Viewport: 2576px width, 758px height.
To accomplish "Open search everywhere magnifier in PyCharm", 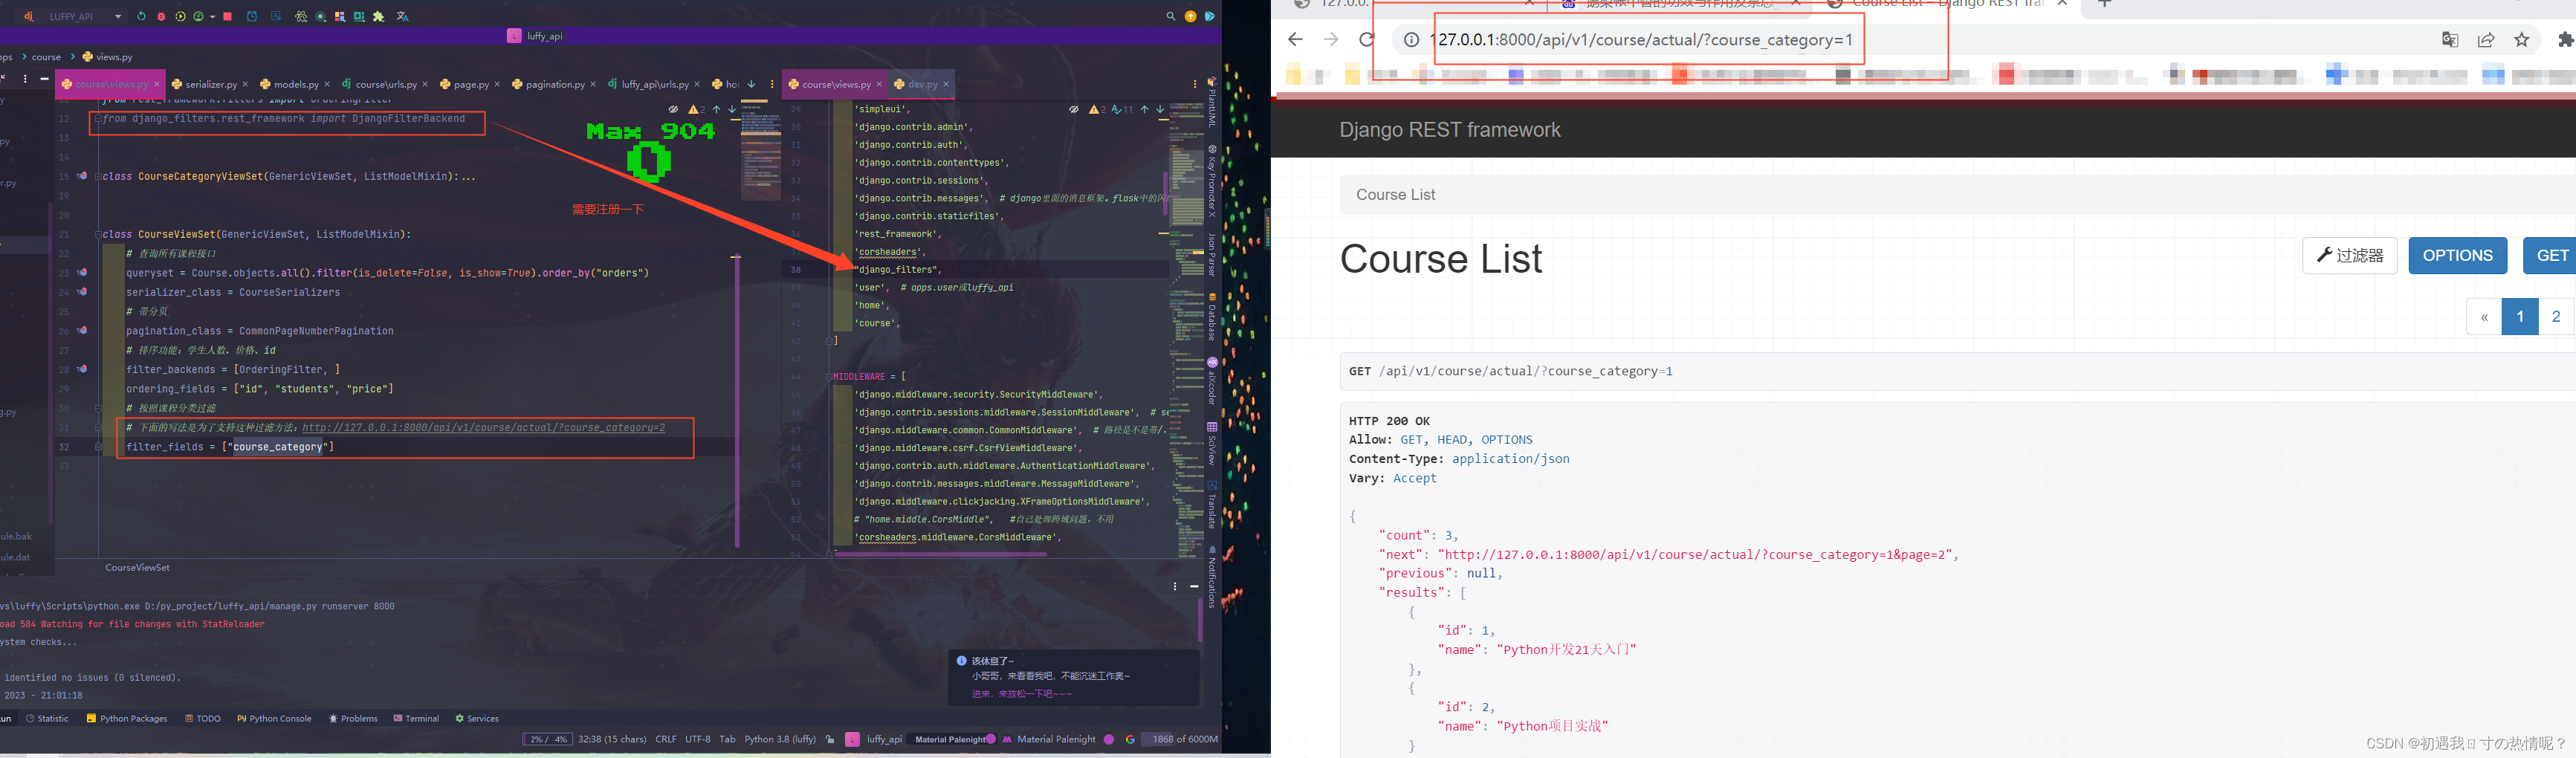I will tap(1170, 16).
